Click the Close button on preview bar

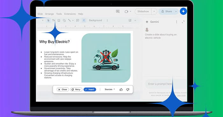pyautogui.click(x=63, y=90)
